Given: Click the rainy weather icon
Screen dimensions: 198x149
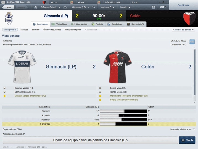Looking at the screenshot, I should (x=192, y=42).
